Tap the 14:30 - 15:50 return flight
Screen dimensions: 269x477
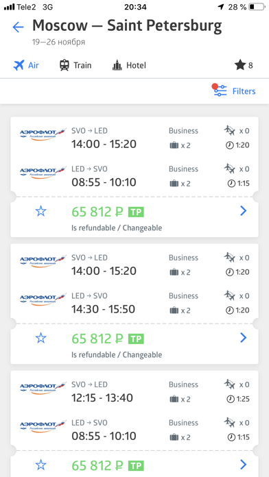[103, 309]
